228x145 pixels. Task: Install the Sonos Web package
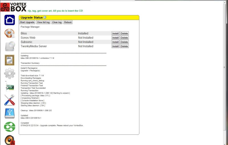click(x=115, y=38)
